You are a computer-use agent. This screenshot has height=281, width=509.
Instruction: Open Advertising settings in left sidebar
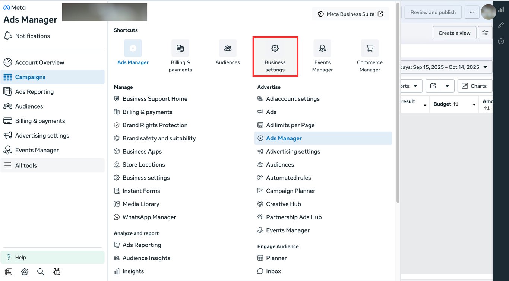point(53,135)
